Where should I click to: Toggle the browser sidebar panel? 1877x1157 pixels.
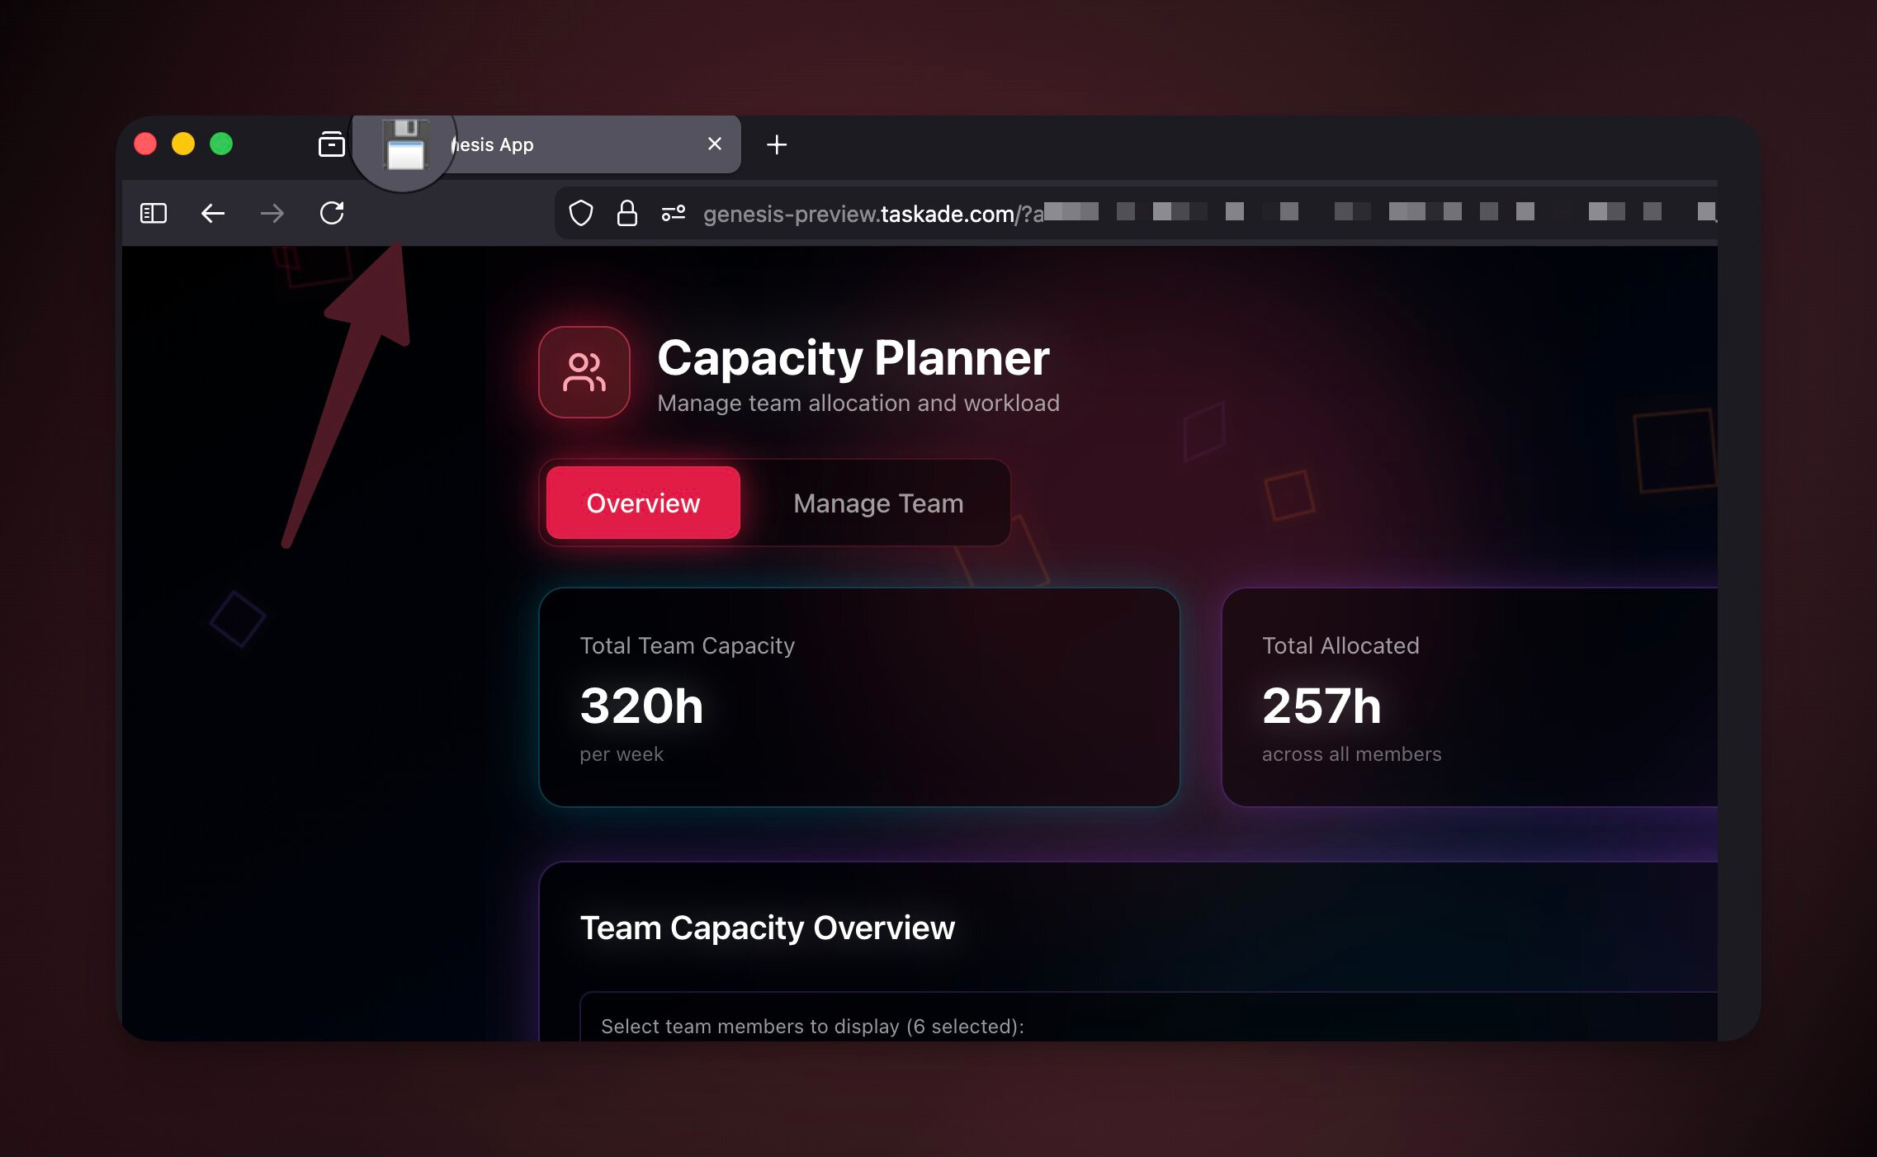[x=154, y=214]
